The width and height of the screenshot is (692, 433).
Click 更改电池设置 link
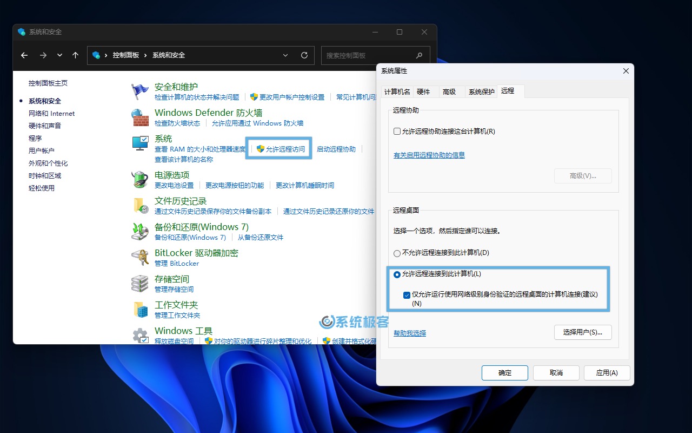pos(174,185)
